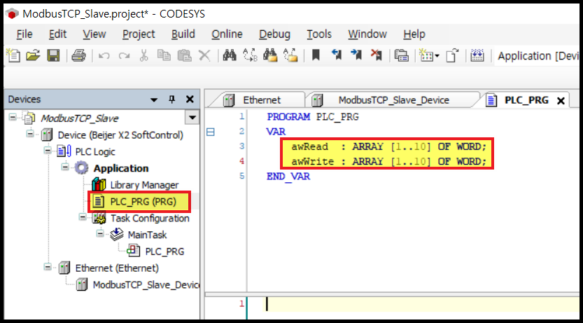Click the add object grid icon
Viewport: 583px width, 323px height.
(x=426, y=56)
